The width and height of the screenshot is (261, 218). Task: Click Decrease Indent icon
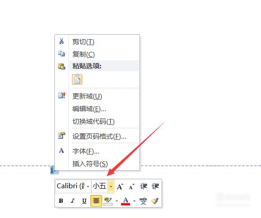[144, 186]
